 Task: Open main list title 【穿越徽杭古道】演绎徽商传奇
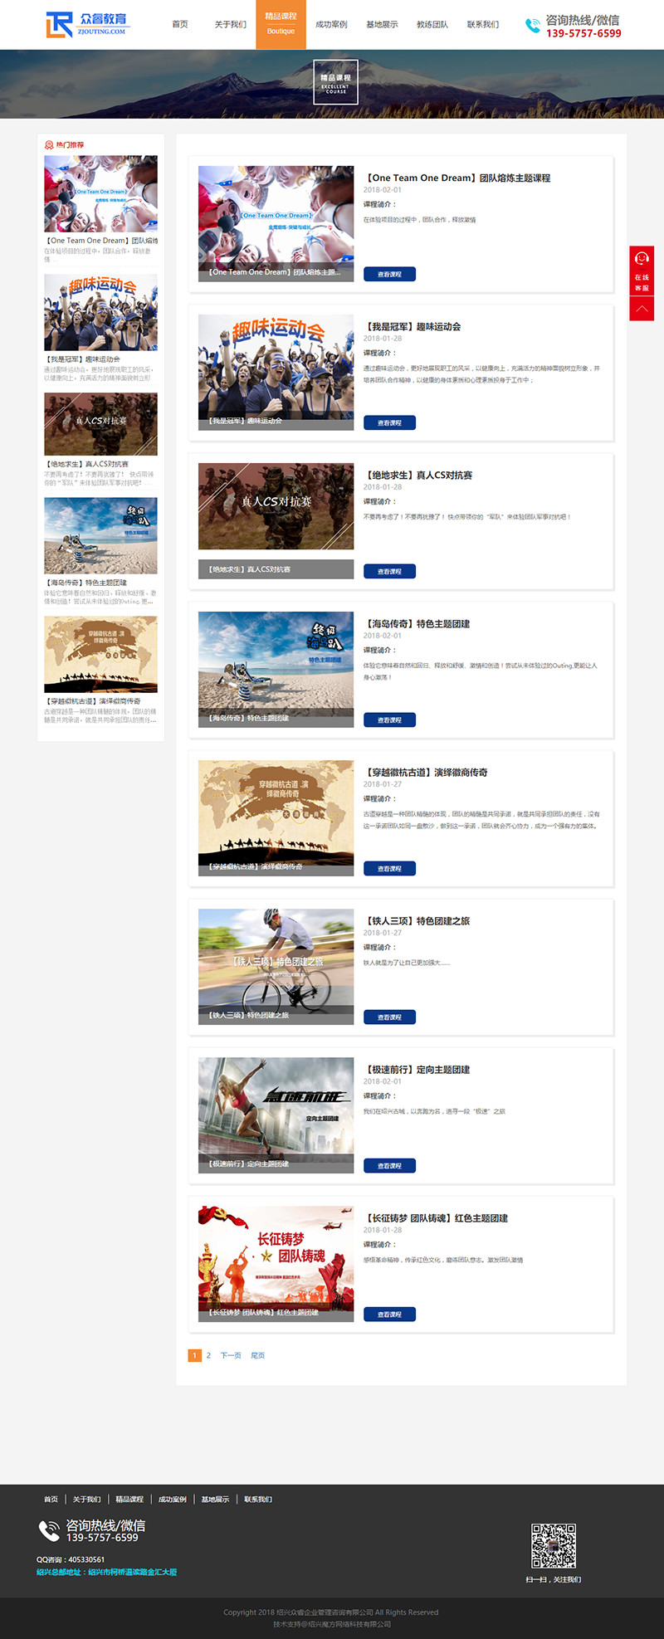[x=427, y=773]
